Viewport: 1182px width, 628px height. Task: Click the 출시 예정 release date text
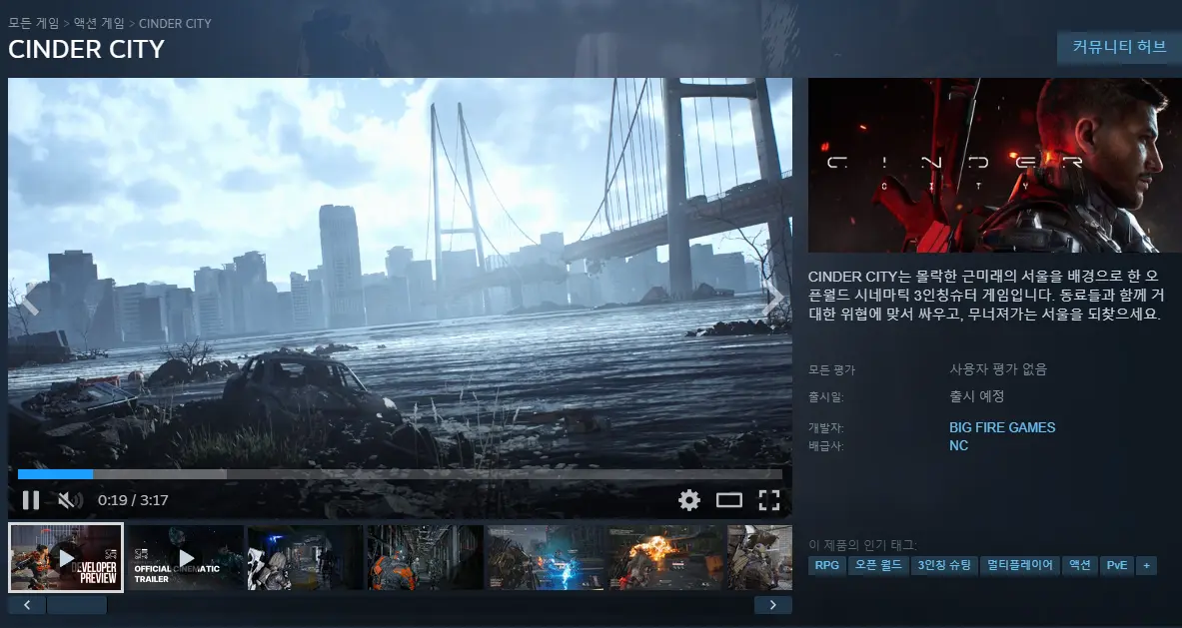[977, 396]
